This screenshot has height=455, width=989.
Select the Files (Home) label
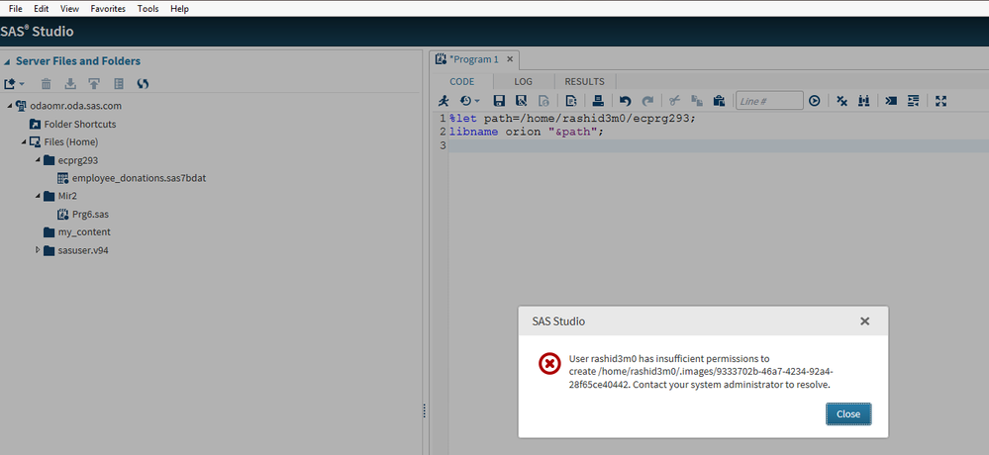point(71,141)
